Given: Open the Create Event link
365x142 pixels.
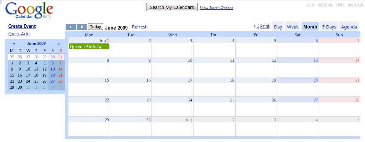Looking at the screenshot, I should point(22,26).
